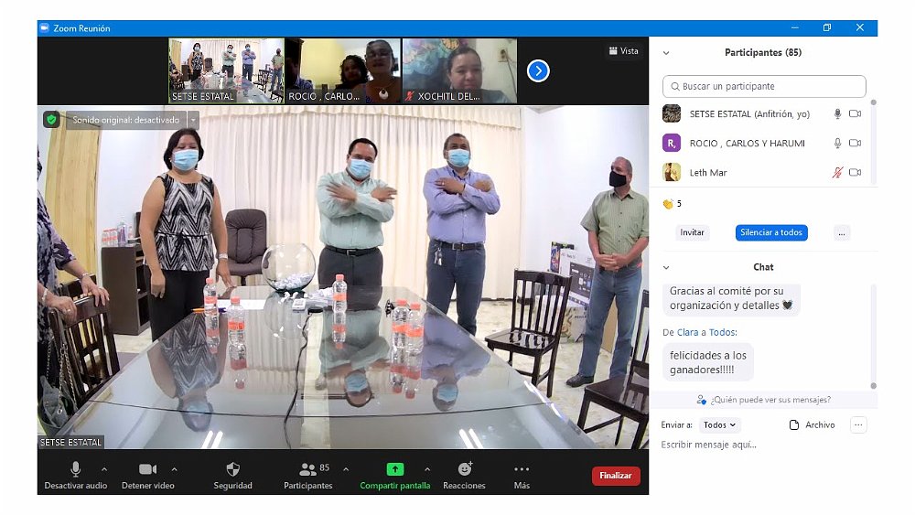Viewport: 915px width, 515px height.
Task: Unmute Leth Mar's microphone icon
Action: click(x=837, y=172)
